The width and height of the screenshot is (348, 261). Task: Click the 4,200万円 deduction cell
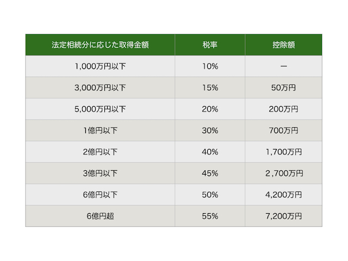click(283, 195)
